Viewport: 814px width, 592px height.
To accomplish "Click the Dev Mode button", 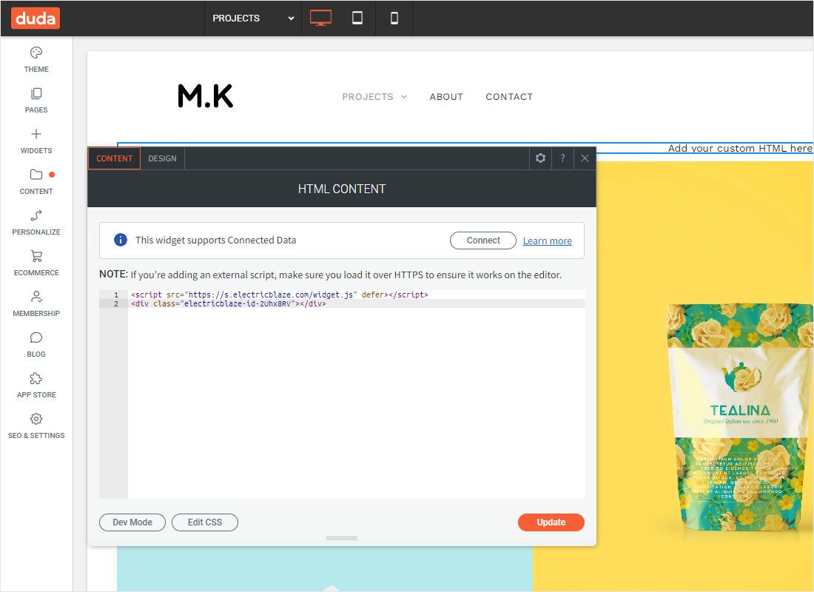I will click(x=132, y=522).
